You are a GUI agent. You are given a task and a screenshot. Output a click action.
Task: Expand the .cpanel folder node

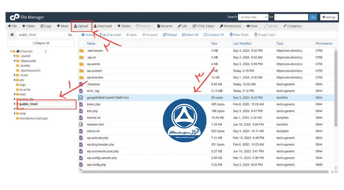pyautogui.click(x=14, y=56)
